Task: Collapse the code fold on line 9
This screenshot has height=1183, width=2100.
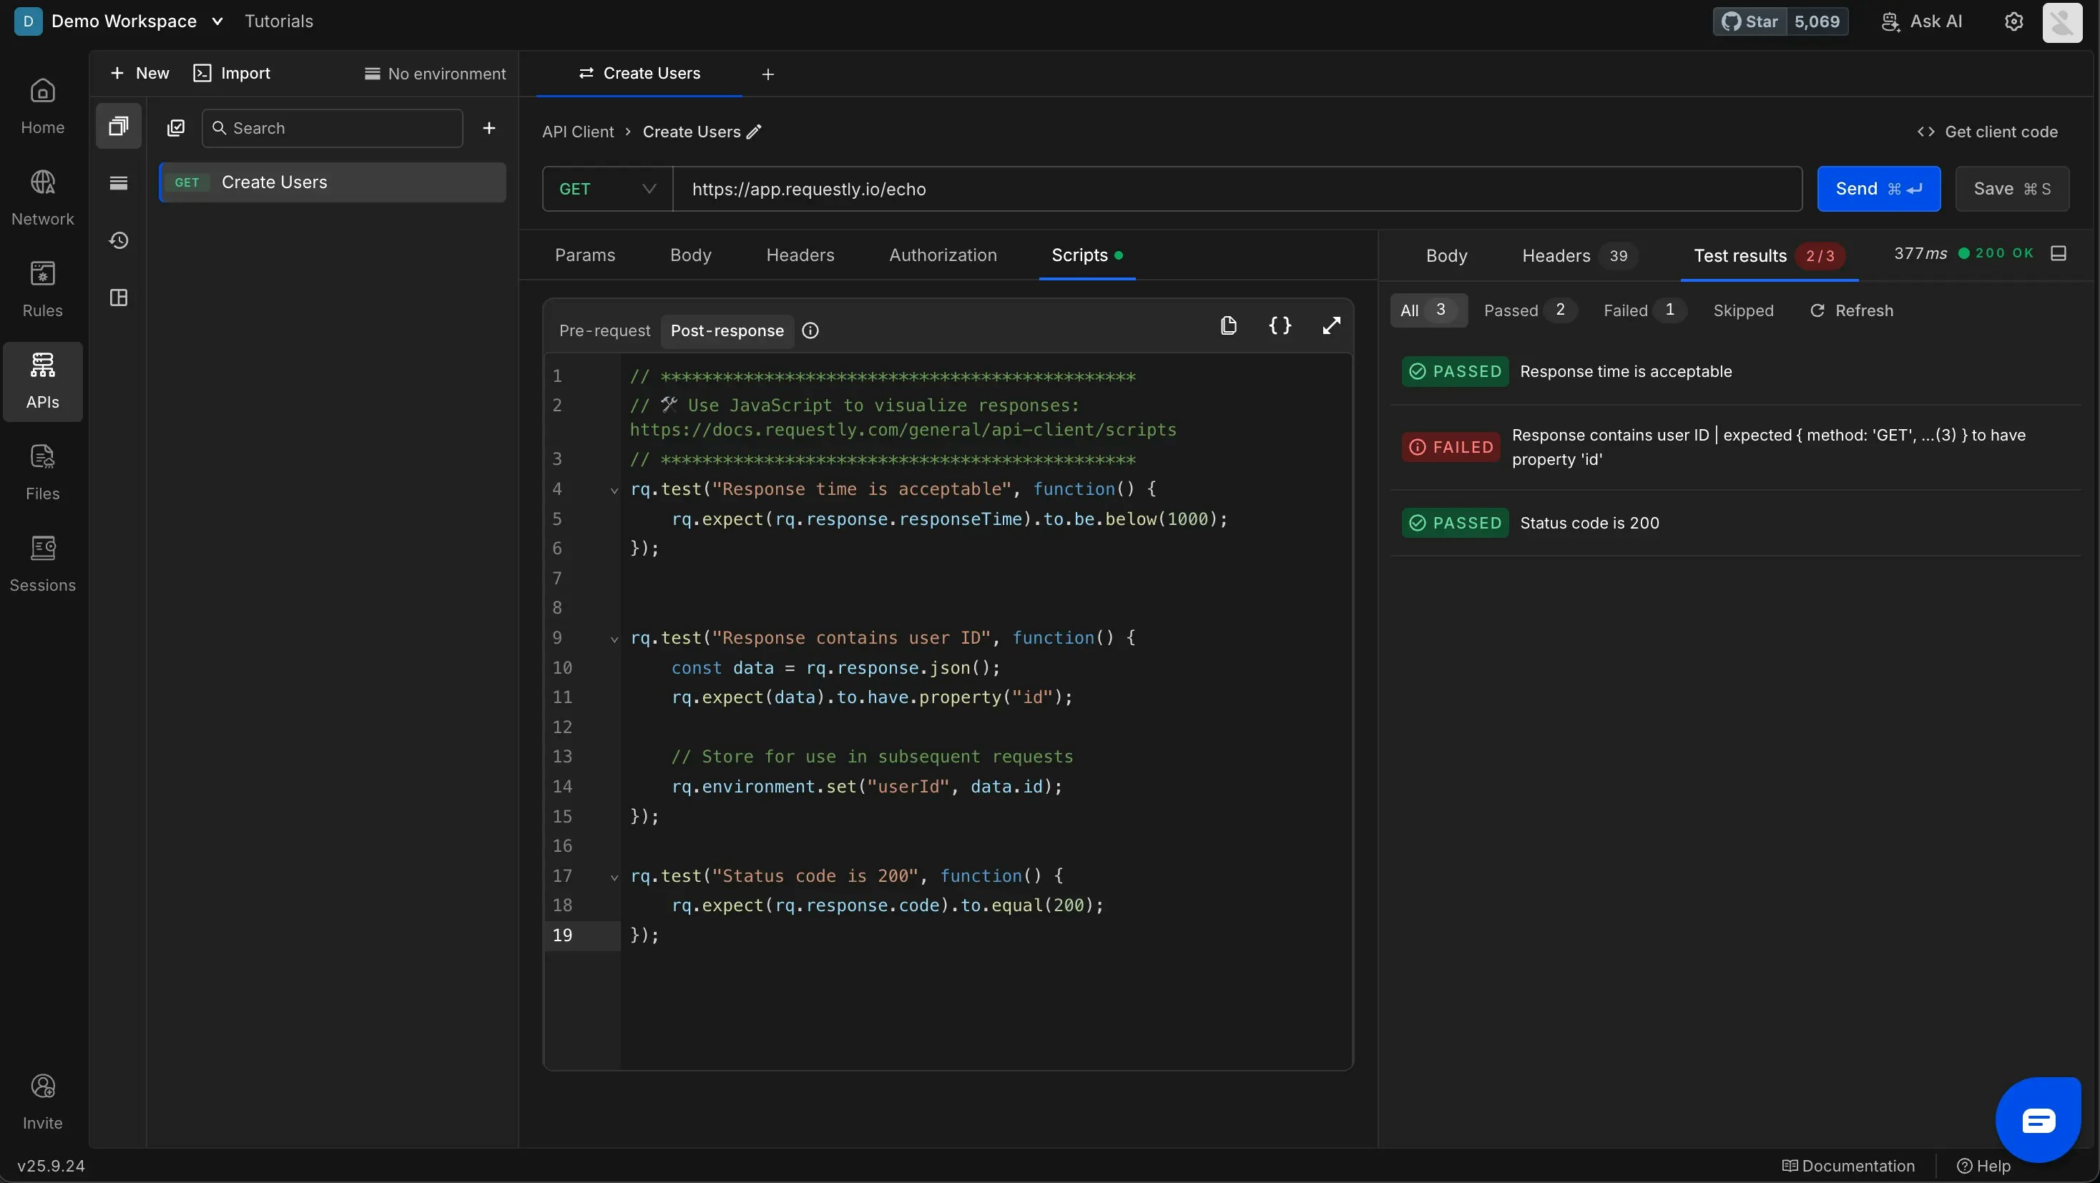Action: point(614,639)
